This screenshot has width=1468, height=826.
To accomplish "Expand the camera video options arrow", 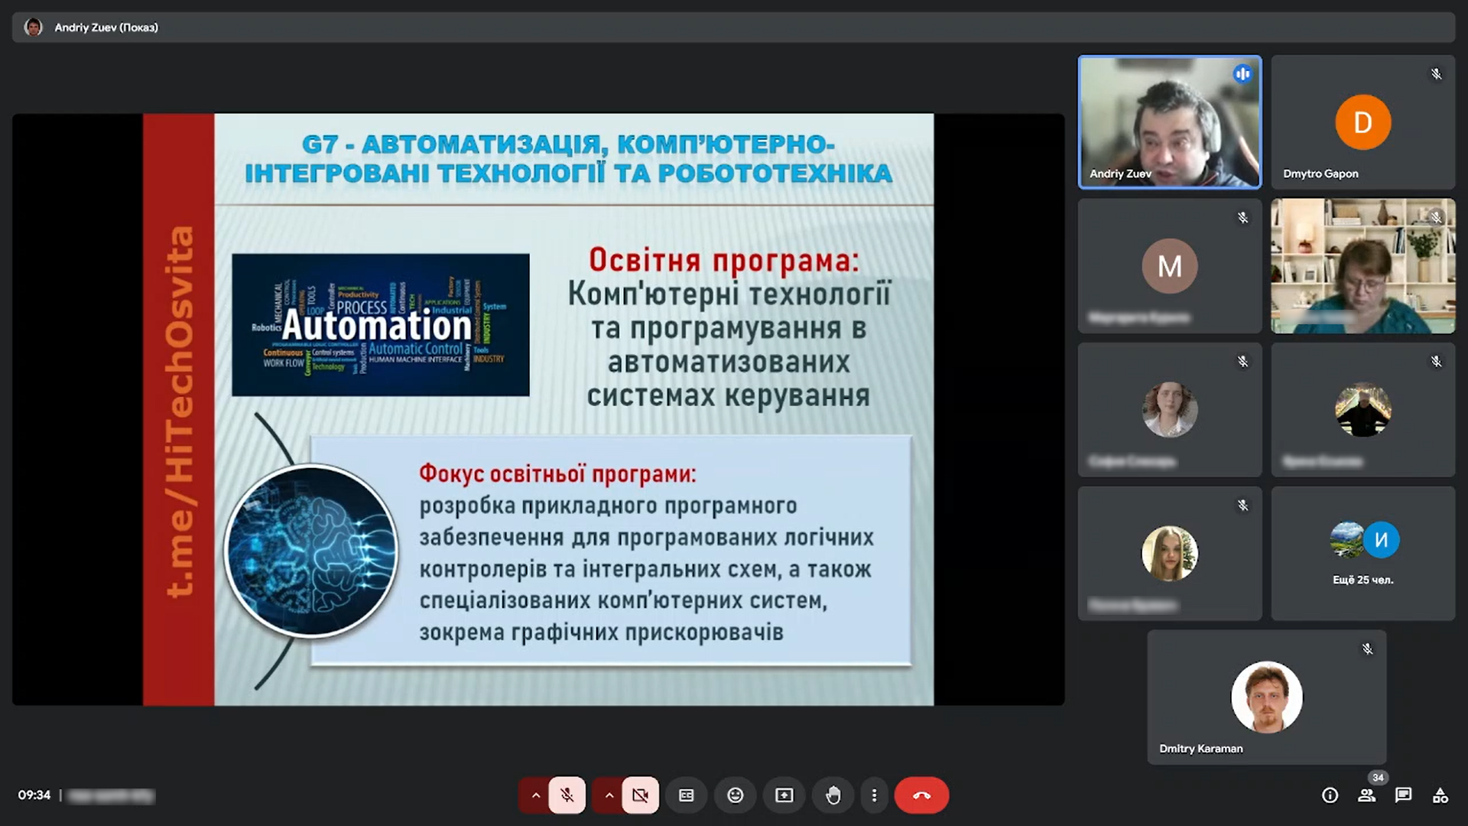I will click(609, 795).
